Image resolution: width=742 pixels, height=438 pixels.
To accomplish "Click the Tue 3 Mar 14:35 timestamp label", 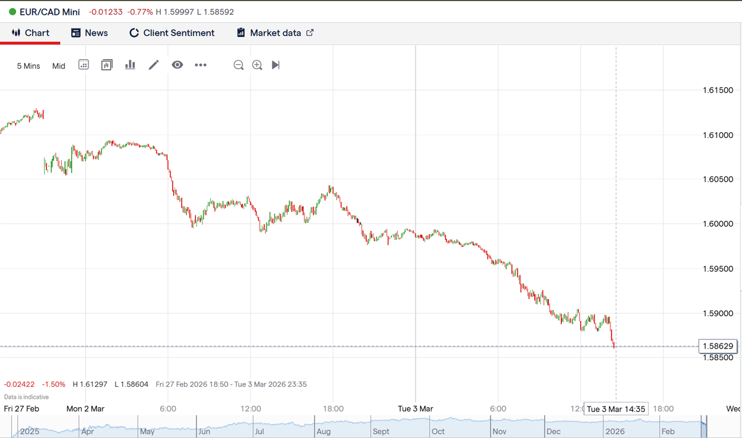I will click(x=616, y=409).
